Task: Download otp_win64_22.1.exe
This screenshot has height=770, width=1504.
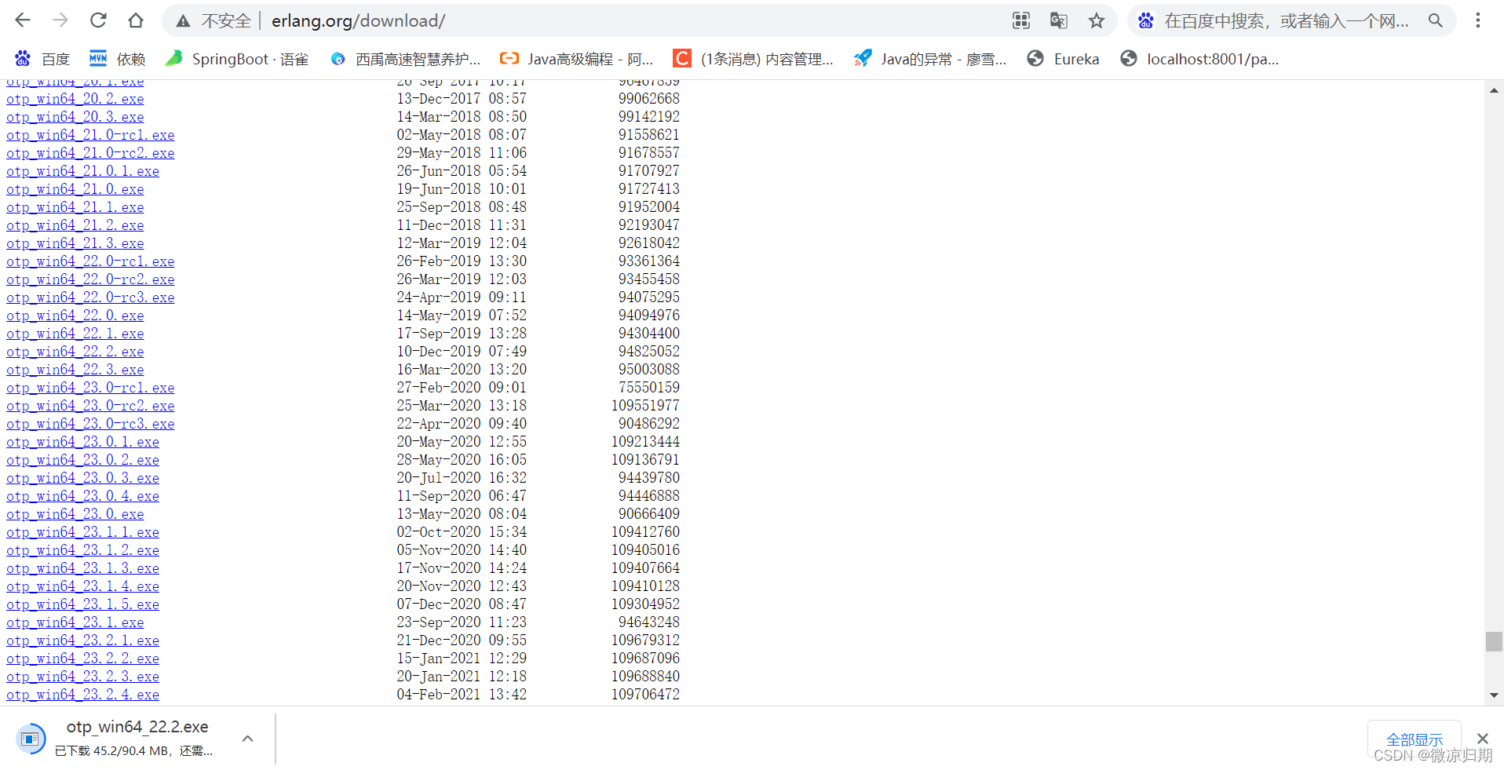Action: (x=75, y=334)
